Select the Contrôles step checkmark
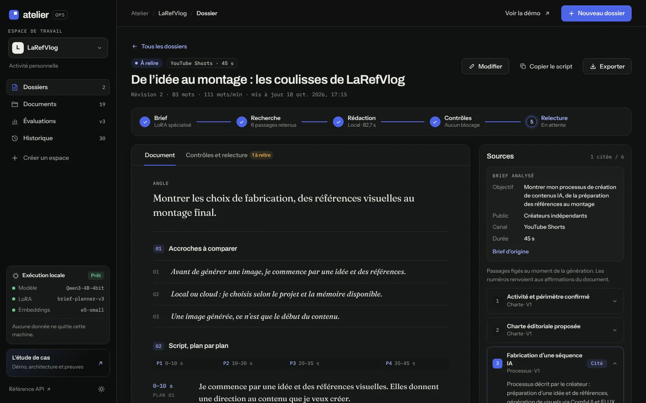The width and height of the screenshot is (646, 403). 435,122
